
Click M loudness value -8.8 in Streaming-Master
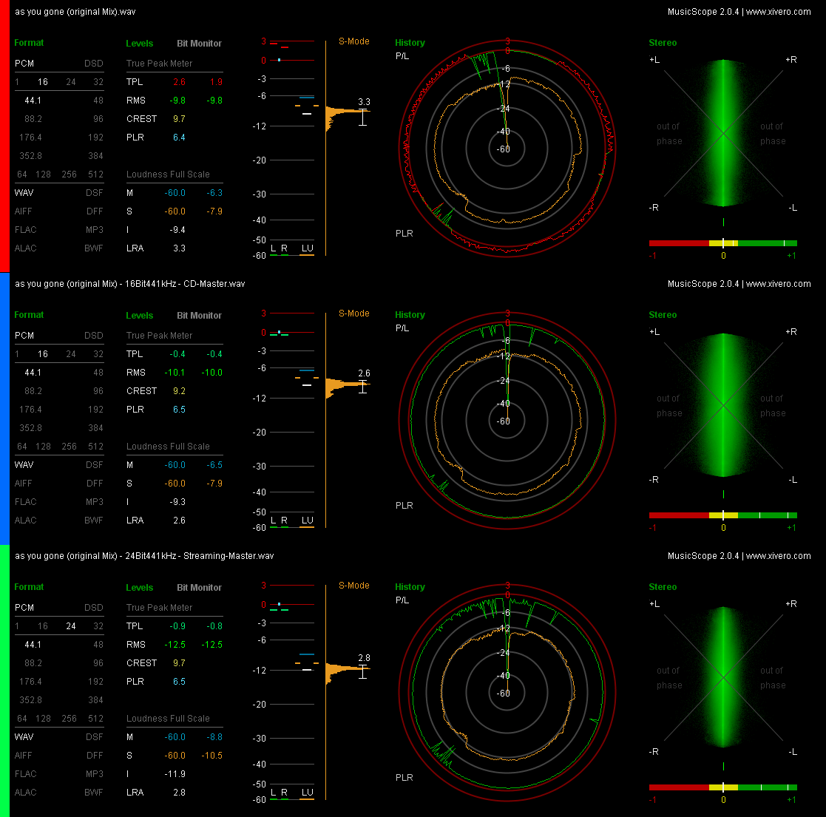(214, 737)
